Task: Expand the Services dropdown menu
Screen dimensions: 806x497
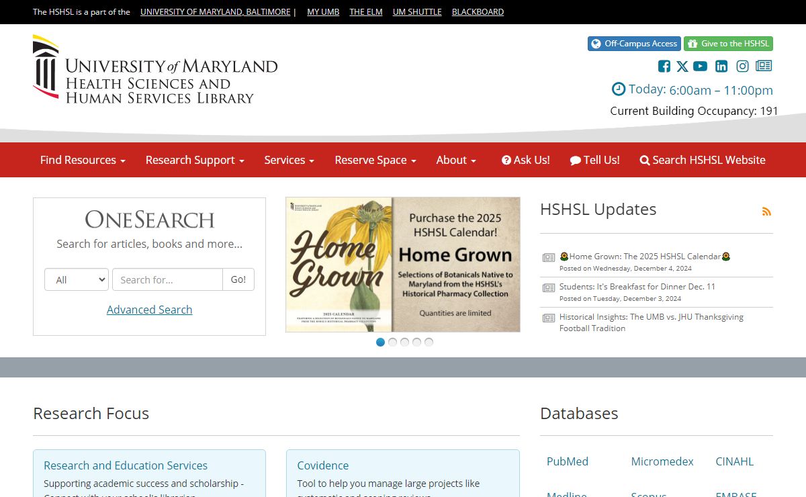Action: tap(289, 160)
